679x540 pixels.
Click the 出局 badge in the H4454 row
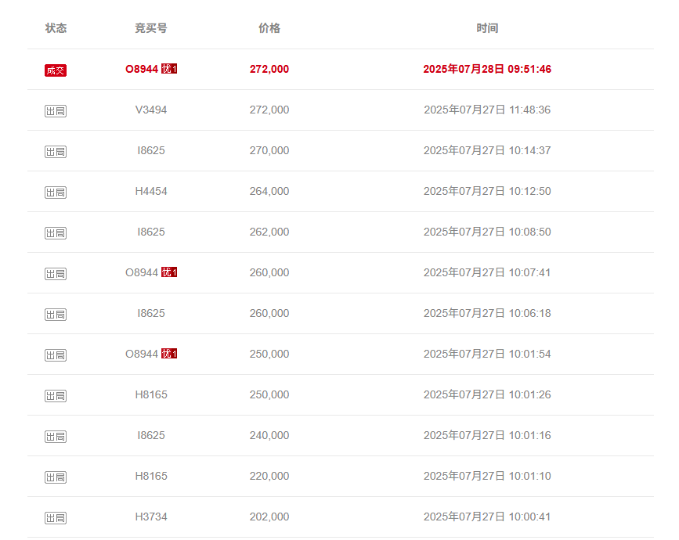56,193
